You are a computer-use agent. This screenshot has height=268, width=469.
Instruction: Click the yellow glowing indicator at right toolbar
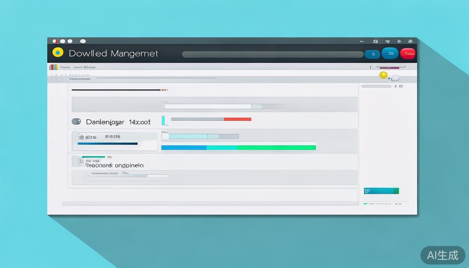tap(383, 75)
